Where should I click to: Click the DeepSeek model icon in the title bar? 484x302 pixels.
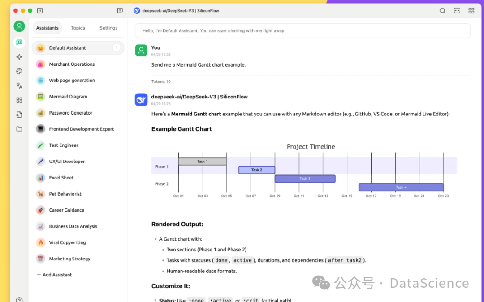coord(137,10)
